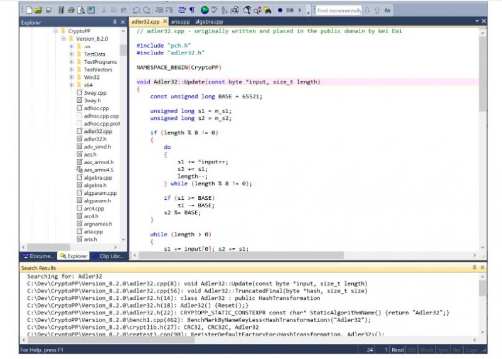Switch to the adler32.cpp tab
Screen dimensions: 502x359
[x=146, y=21]
